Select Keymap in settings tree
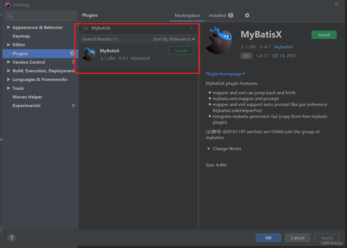 tap(21, 36)
